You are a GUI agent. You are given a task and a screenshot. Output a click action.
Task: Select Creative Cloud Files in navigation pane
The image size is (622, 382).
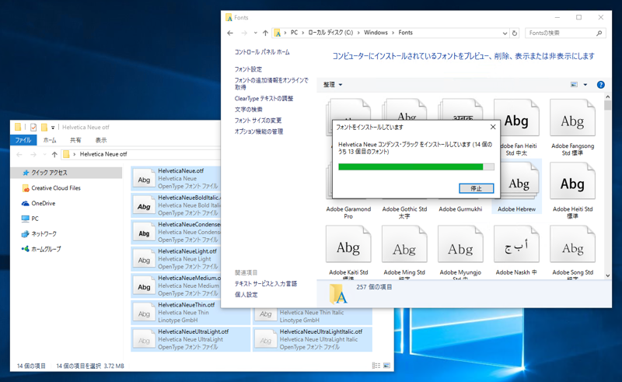pos(51,187)
